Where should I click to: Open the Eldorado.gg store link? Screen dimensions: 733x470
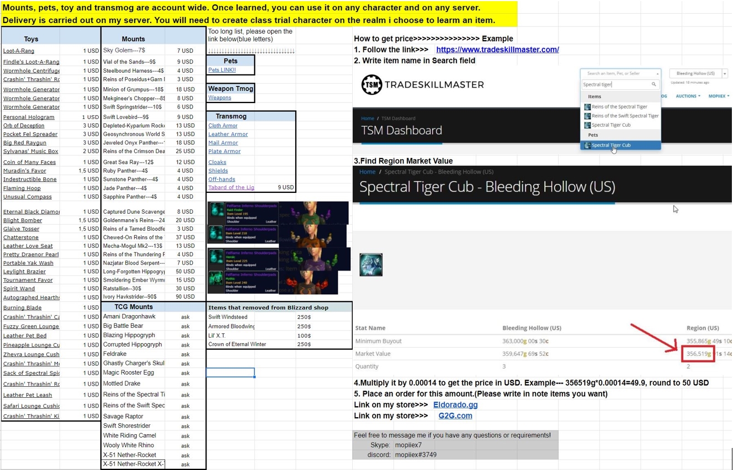click(455, 404)
